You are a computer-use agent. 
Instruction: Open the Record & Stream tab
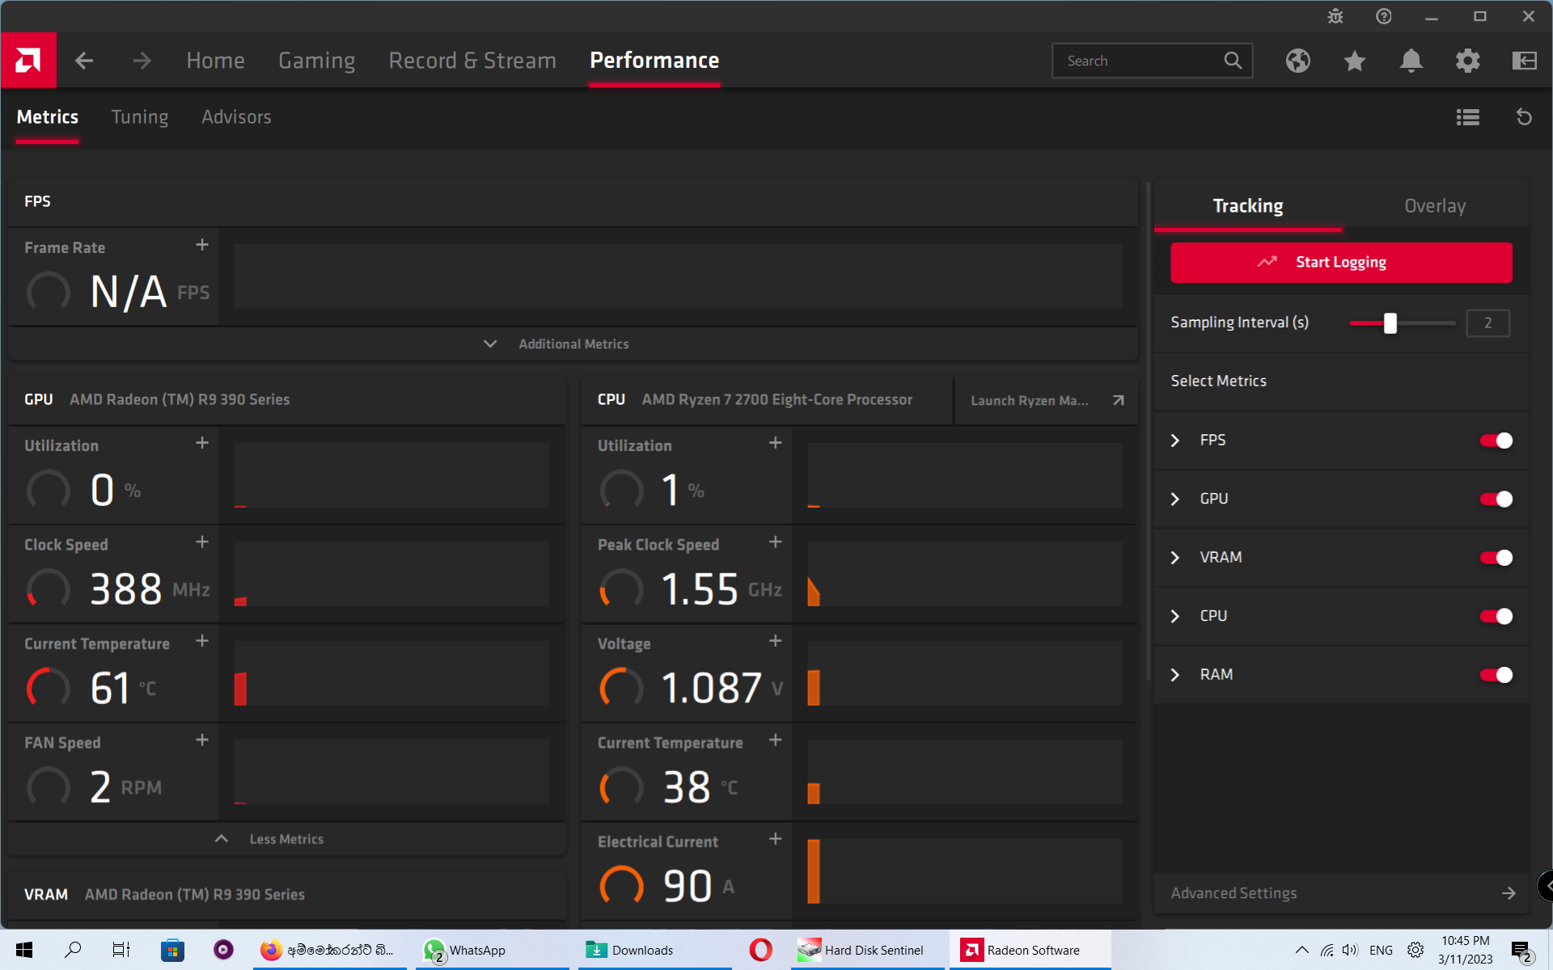[x=472, y=61]
